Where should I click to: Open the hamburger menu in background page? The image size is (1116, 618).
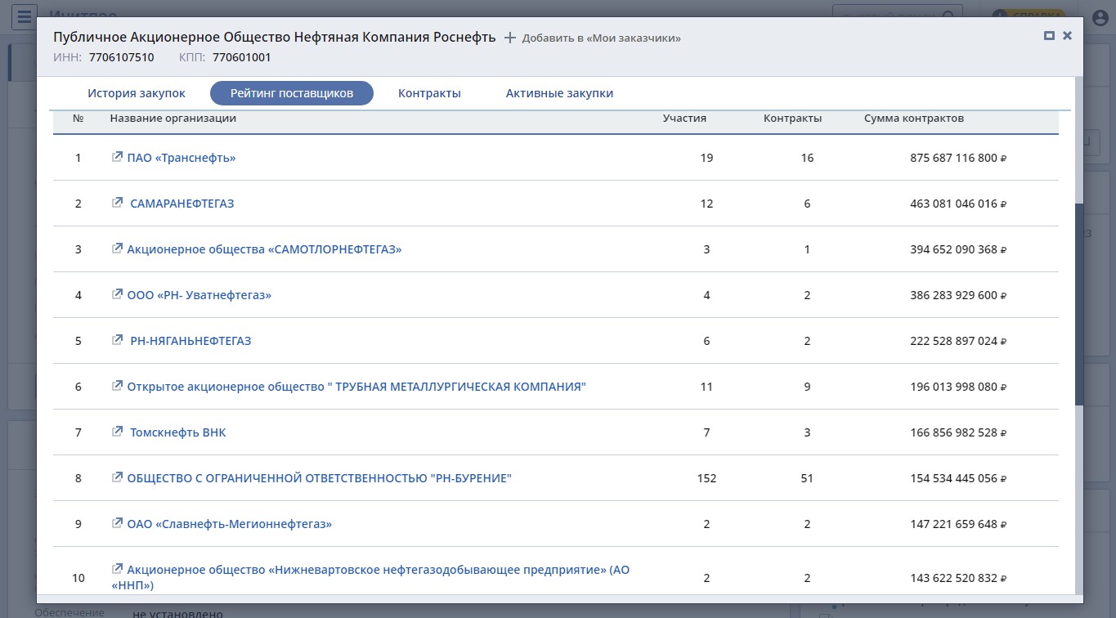[25, 16]
